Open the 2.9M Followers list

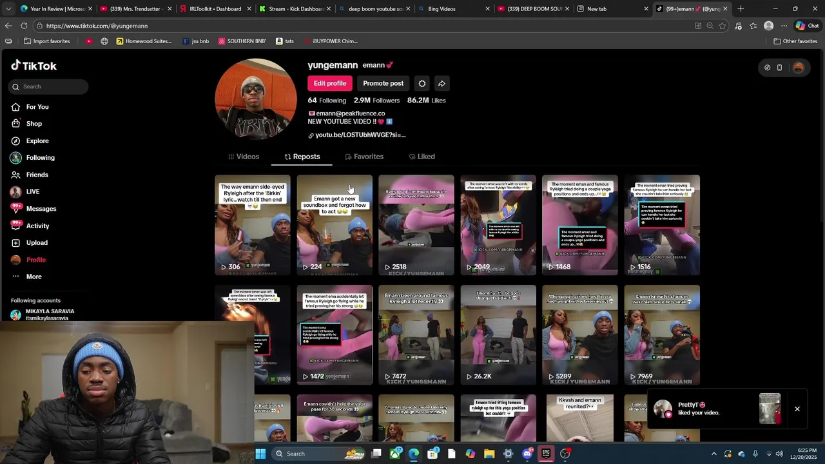tap(376, 101)
